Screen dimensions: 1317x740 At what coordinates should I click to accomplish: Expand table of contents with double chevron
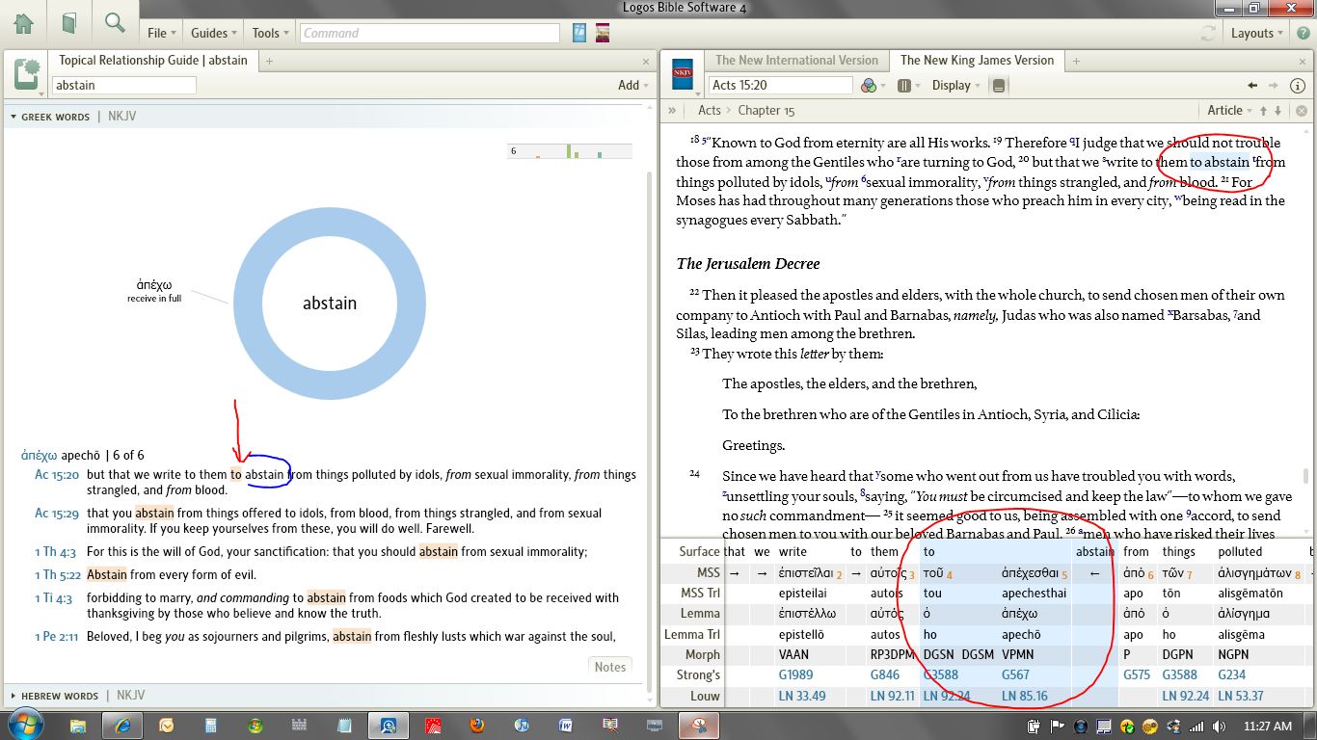pos(672,111)
